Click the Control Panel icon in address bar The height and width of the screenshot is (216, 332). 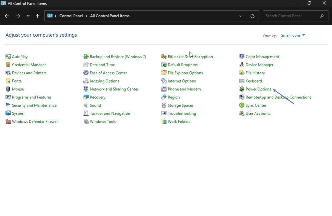click(50, 16)
